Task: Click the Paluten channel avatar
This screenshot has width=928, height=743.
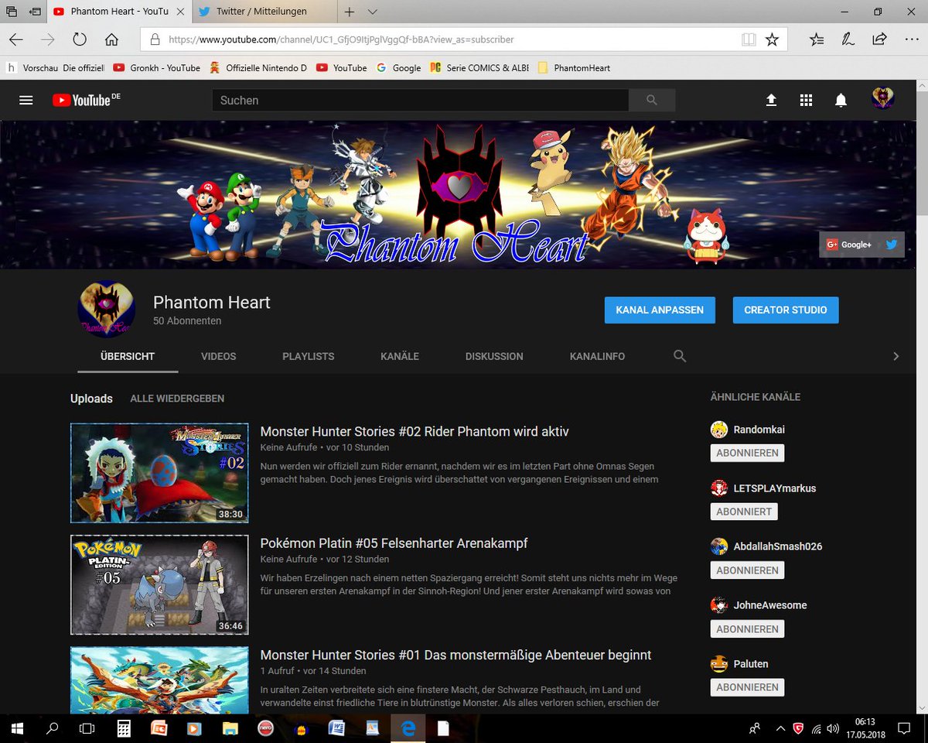Action: pos(719,663)
